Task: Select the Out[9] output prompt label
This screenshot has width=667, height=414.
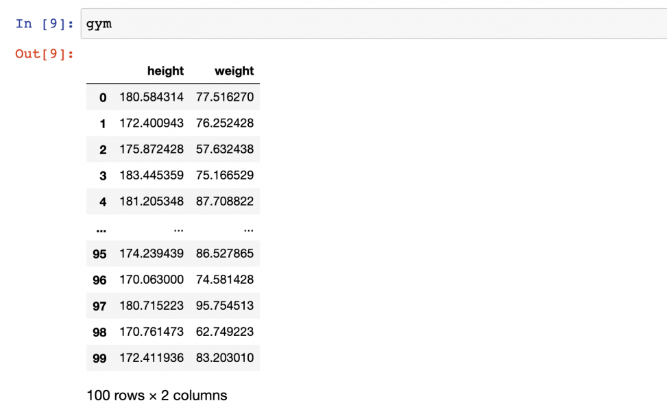Action: [x=45, y=53]
